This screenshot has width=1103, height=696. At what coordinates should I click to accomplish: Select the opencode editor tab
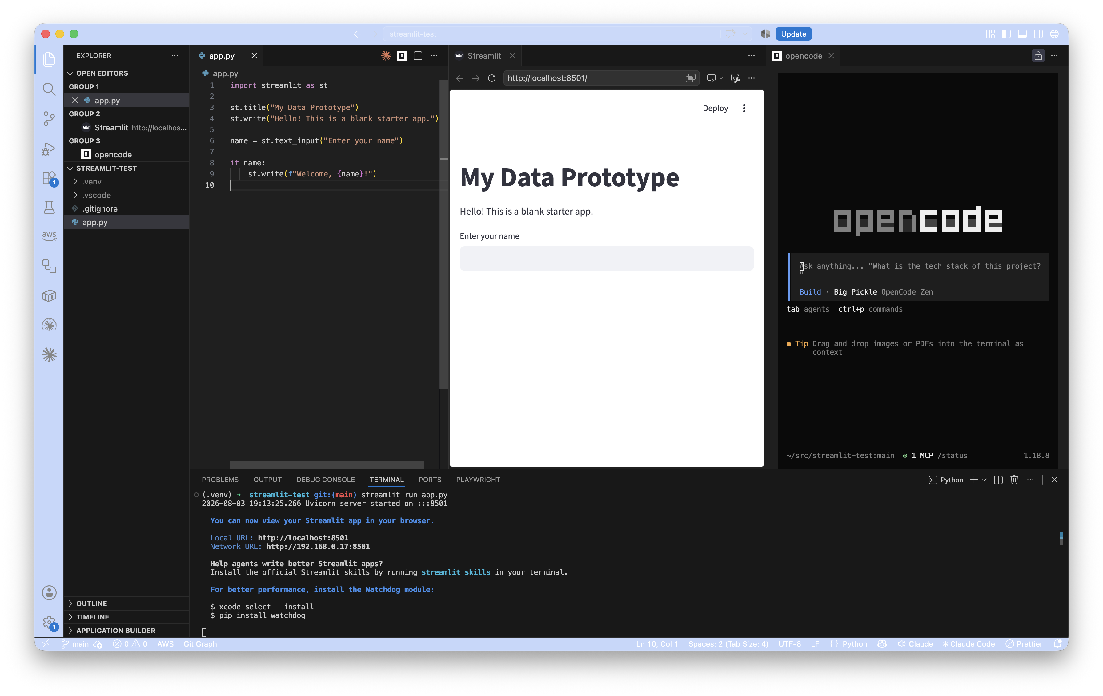pos(804,55)
